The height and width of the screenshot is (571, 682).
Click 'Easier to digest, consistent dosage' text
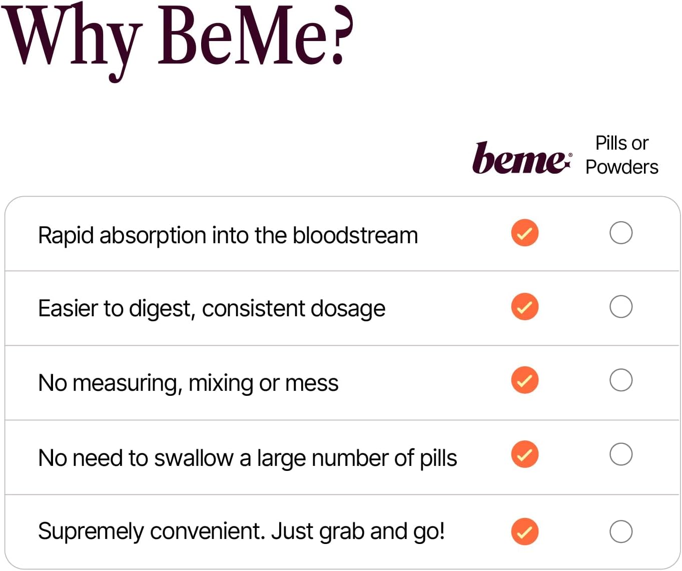(x=212, y=309)
